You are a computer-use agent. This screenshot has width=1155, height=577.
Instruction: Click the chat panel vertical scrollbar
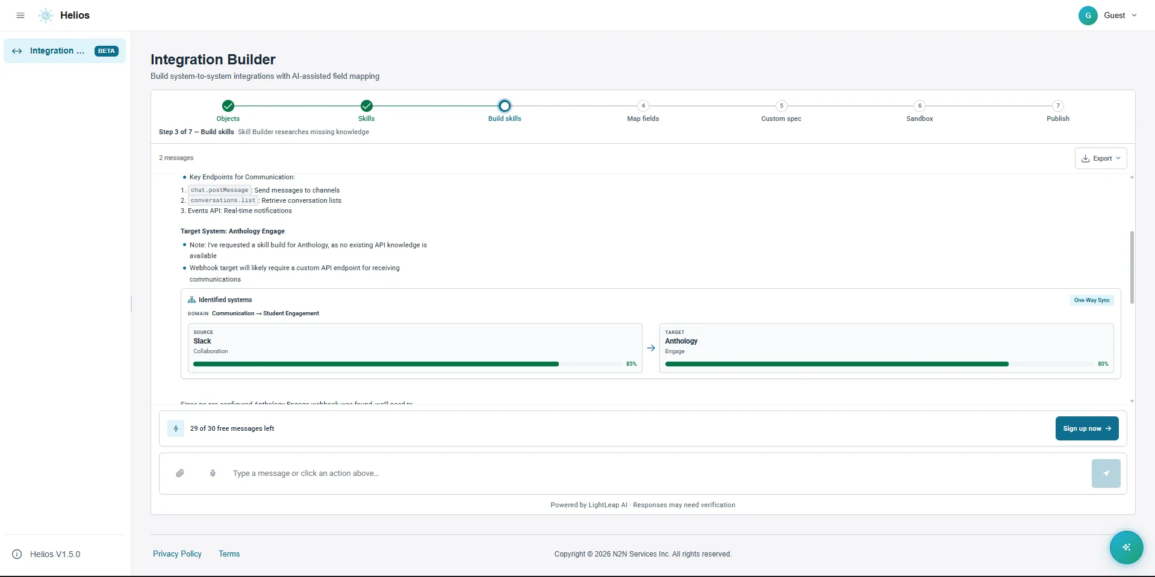1132,267
